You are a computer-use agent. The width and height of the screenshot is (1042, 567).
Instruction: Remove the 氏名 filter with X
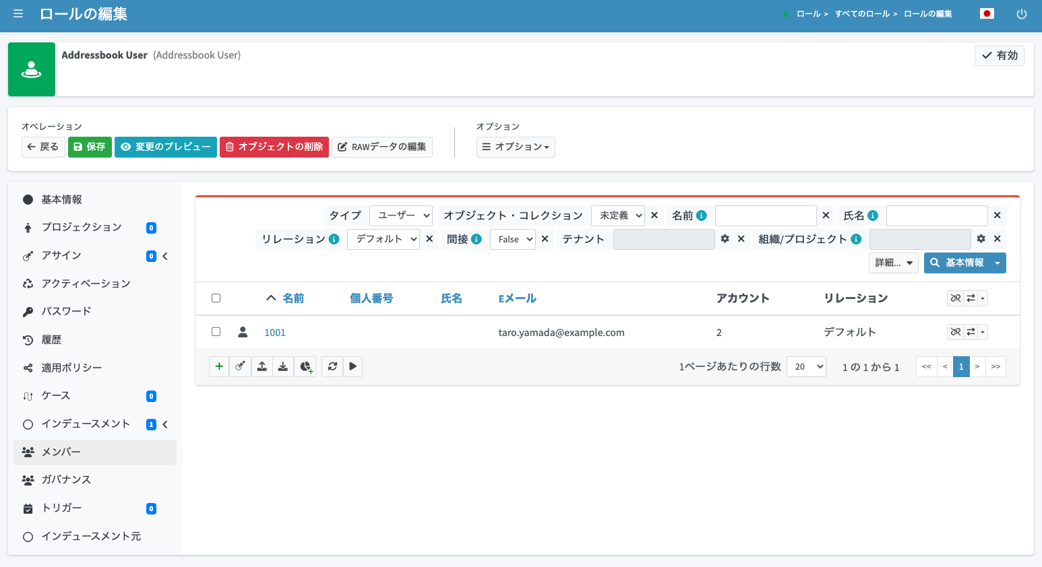pos(997,215)
